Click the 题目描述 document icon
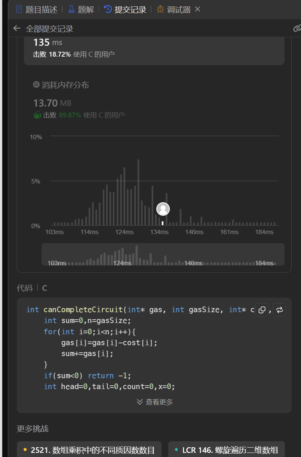The image size is (301, 457). (19, 9)
